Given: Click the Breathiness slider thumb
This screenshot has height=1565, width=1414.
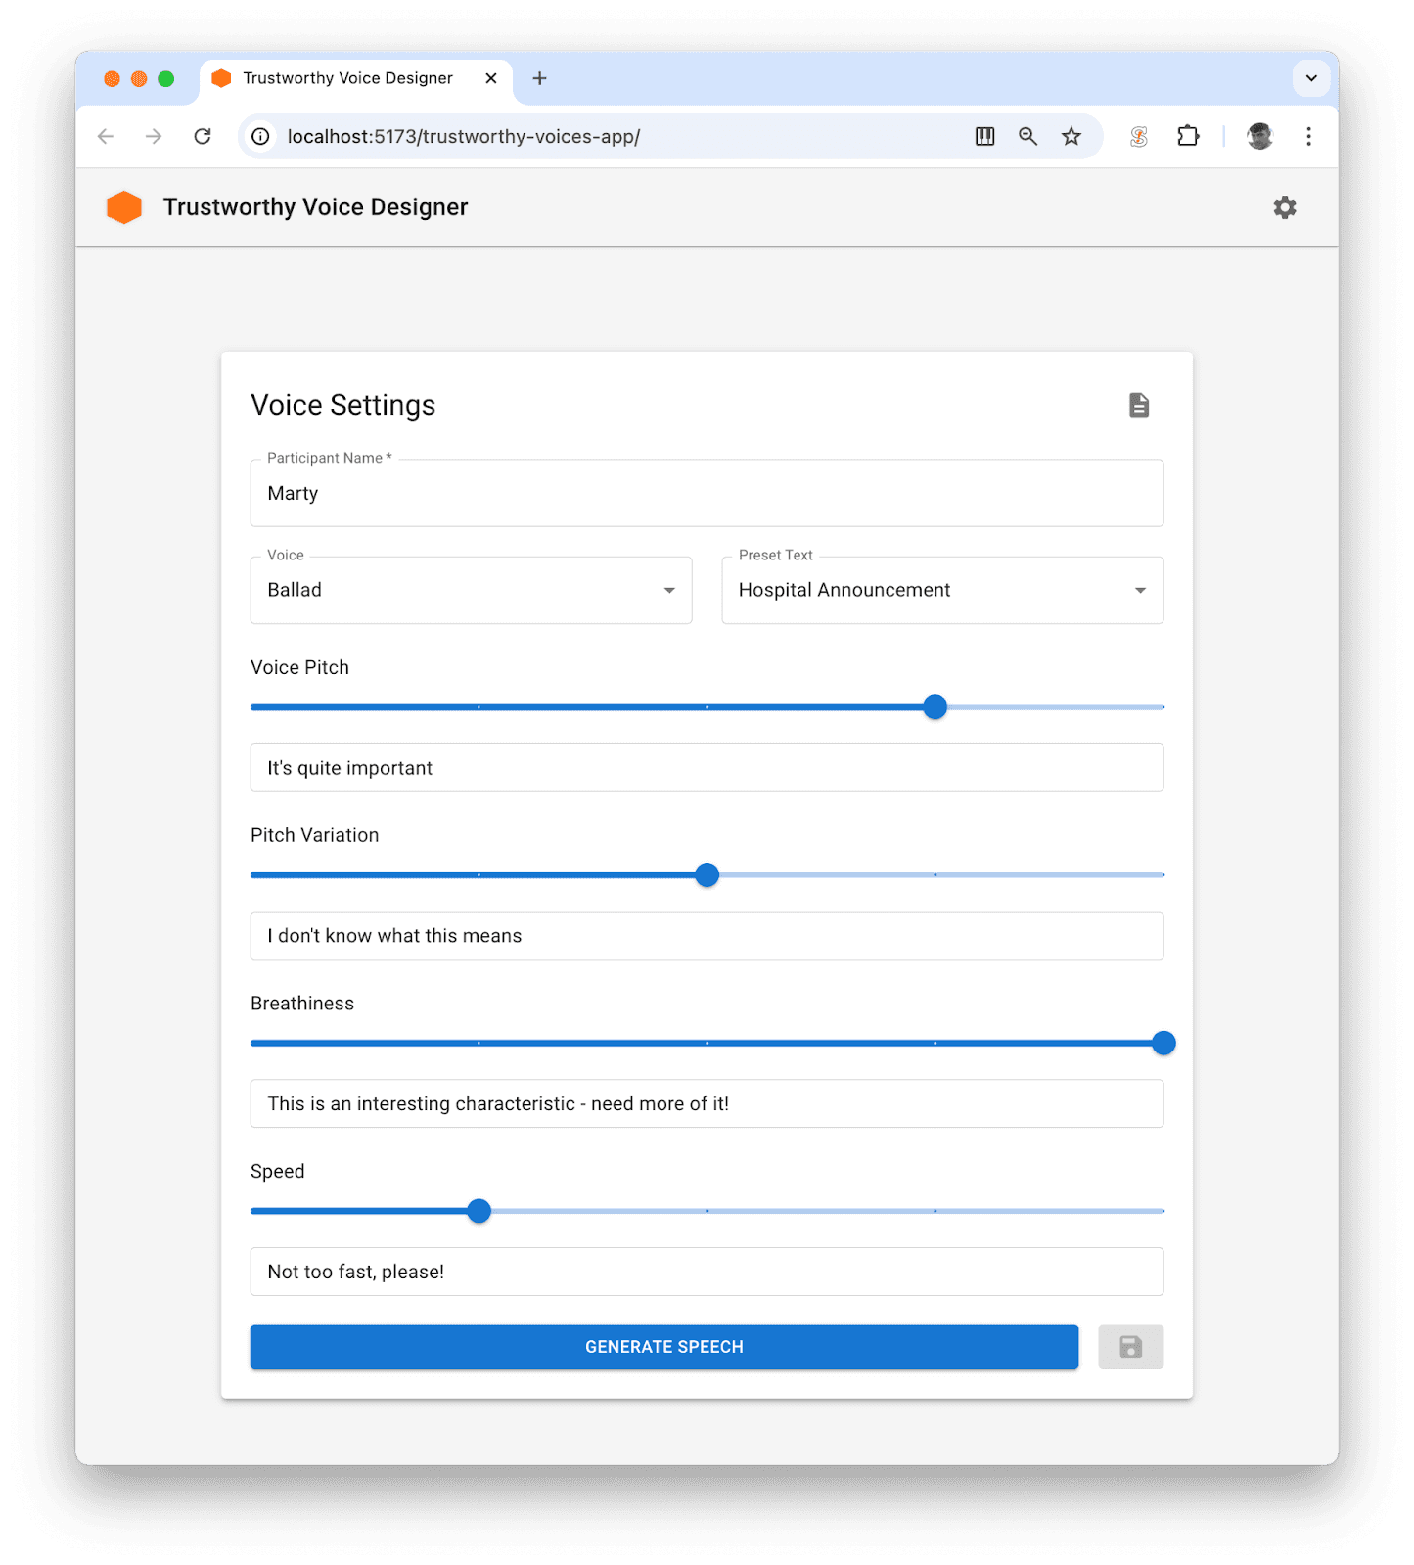Looking at the screenshot, I should pyautogui.click(x=1163, y=1043).
